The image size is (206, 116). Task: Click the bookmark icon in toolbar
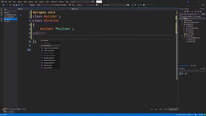point(144,5)
